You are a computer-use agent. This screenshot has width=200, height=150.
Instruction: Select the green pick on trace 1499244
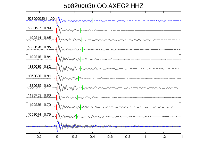coord(82,40)
